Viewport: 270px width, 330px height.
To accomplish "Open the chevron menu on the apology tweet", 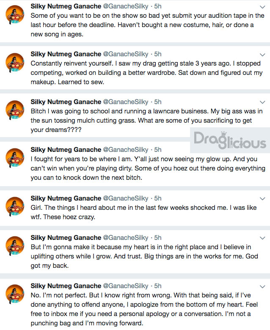I will tap(262, 286).
